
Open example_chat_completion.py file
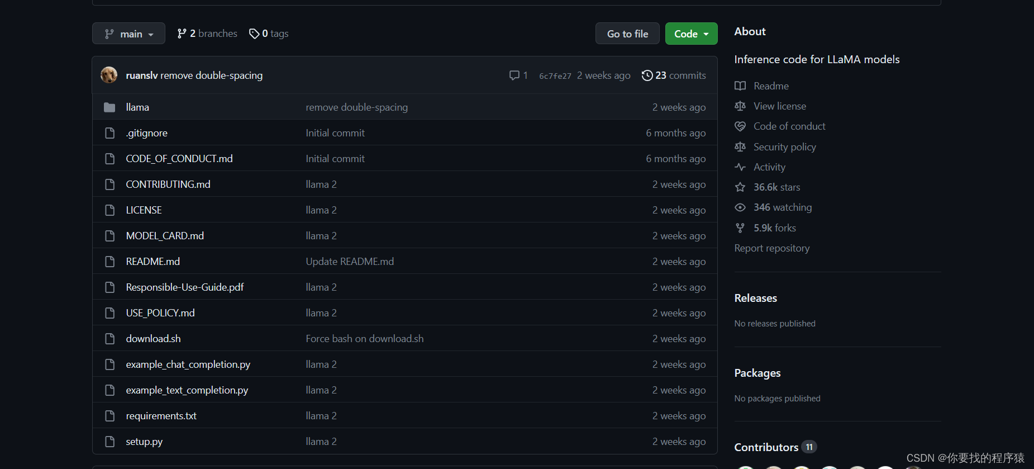click(188, 364)
